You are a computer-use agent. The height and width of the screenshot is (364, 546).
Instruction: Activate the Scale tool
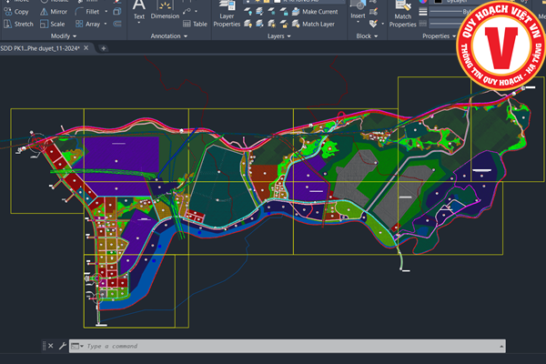coord(53,24)
